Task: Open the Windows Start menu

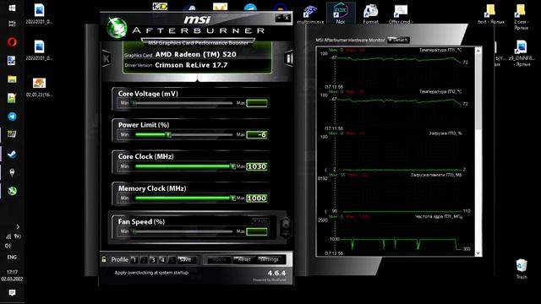Action: pos(12,8)
